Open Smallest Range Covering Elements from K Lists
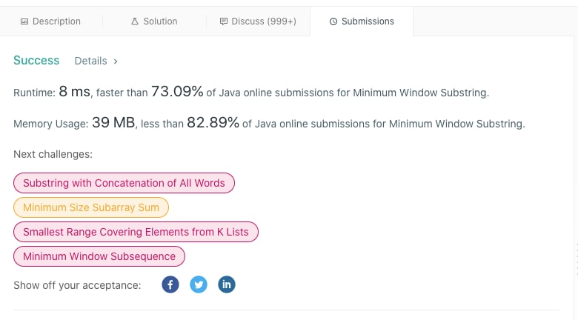 pos(136,232)
